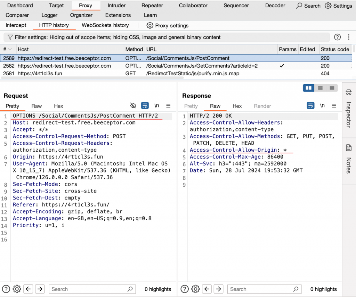The width and height of the screenshot is (356, 297).
Task: Open the request editor hamburger menu
Action: click(x=168, y=106)
